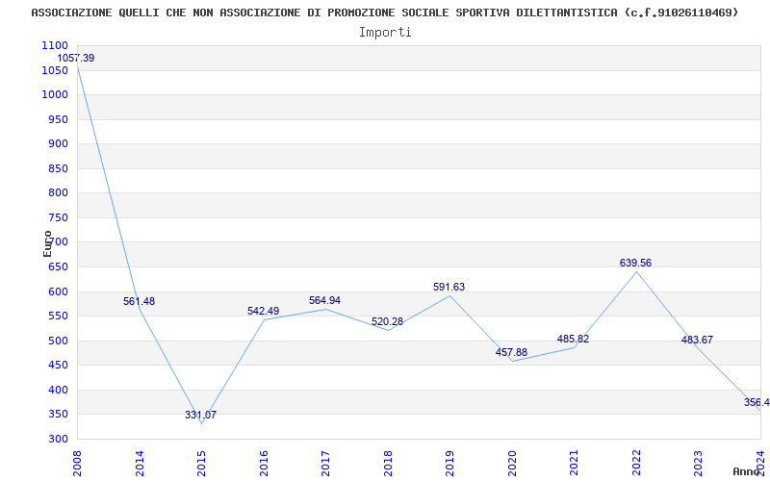Select the 483.67 value label

coord(697,340)
